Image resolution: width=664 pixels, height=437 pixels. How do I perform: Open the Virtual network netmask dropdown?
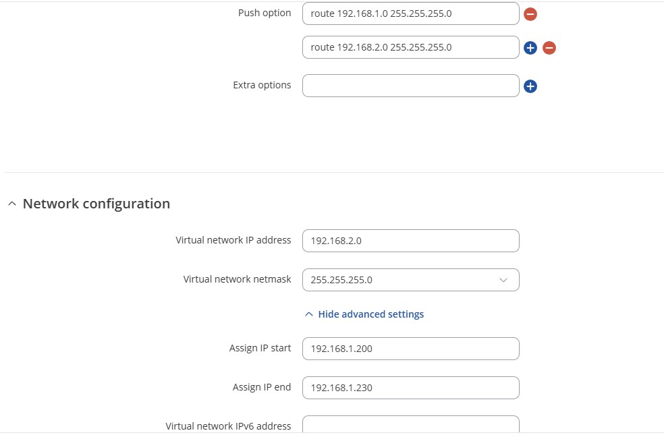tap(411, 280)
